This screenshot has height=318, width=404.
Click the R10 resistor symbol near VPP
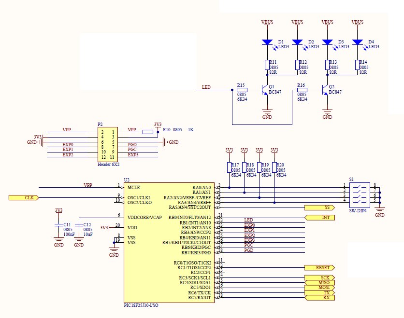click(x=148, y=132)
